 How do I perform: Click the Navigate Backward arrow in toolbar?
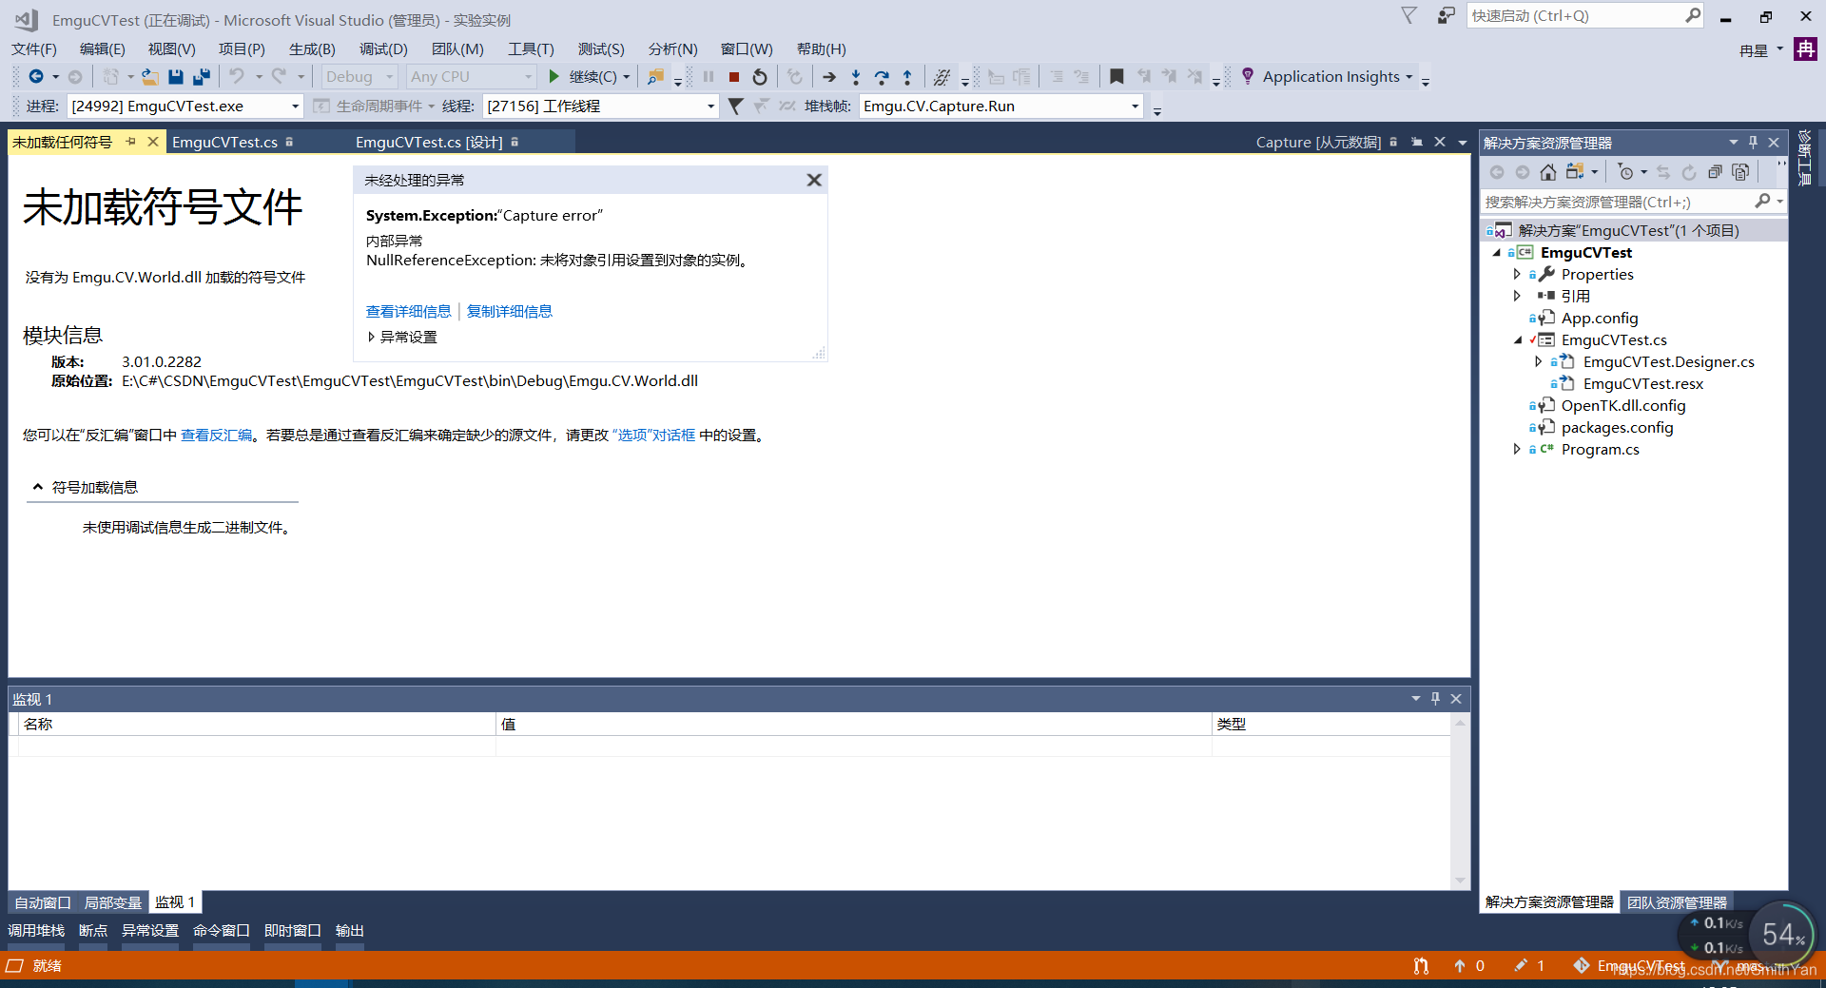(x=35, y=76)
